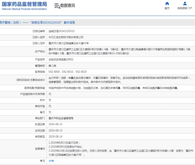Click the 生产地址 label
Image resolution: width=195 pixels, height=165 pixels.
pos(40,51)
